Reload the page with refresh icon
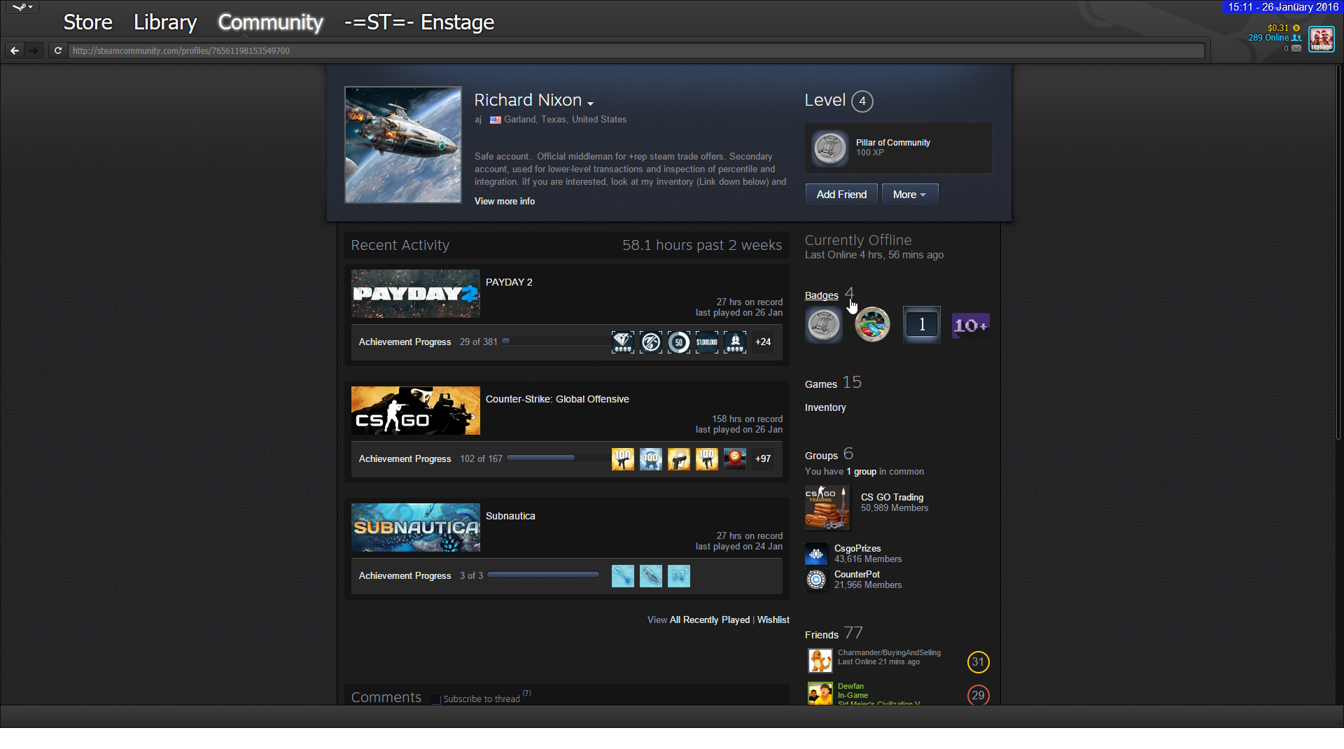Viewport: 1344px width, 749px height. 58,50
